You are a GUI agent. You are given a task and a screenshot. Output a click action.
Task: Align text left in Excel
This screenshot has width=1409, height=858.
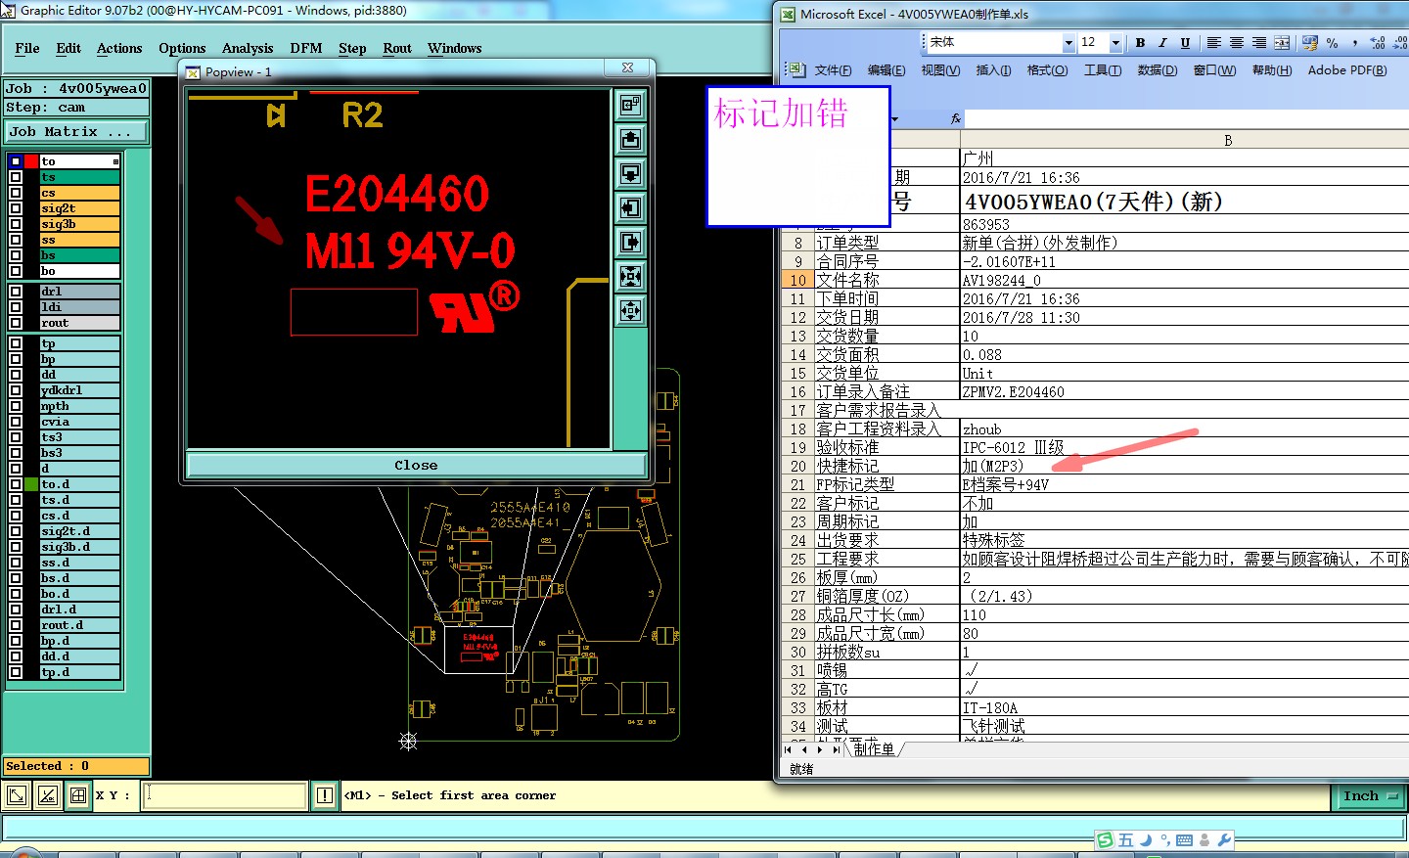1213,43
